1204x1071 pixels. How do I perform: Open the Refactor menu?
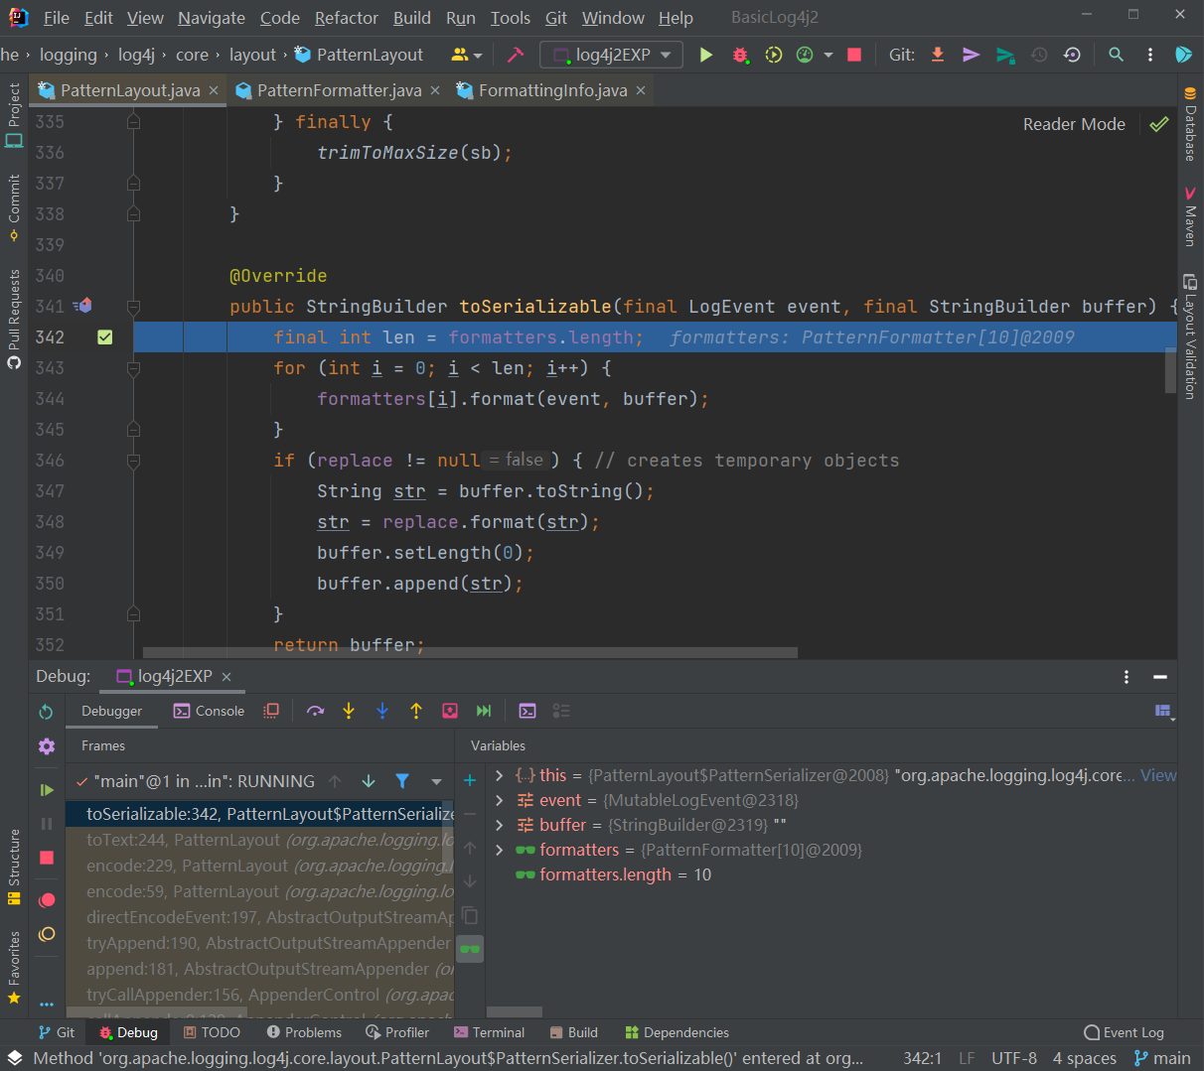[x=346, y=18]
